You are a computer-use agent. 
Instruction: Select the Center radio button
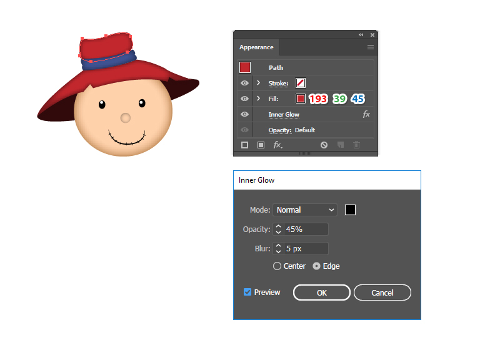pyautogui.click(x=277, y=266)
